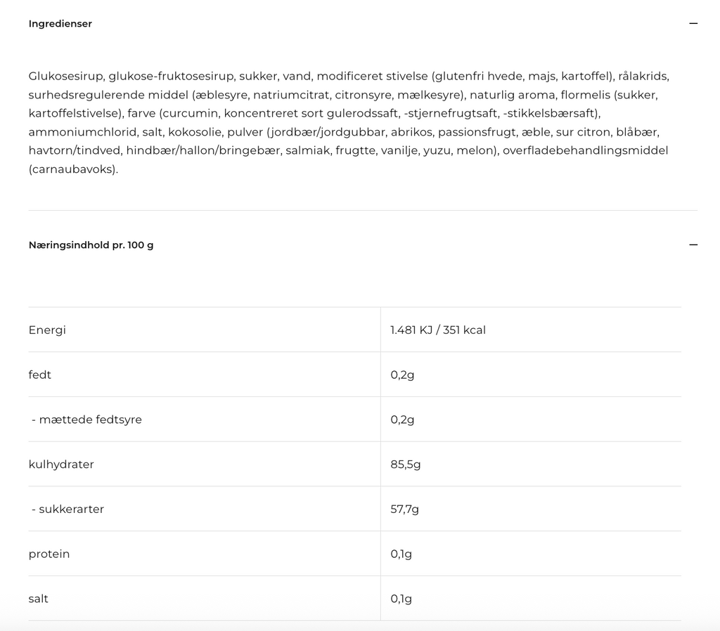
Task: Click the 0,2g value in fedt row
Action: (x=402, y=375)
